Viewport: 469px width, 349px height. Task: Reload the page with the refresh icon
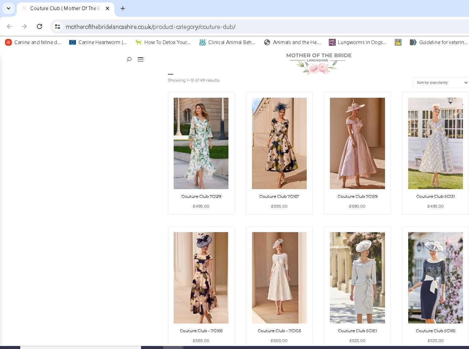pyautogui.click(x=39, y=27)
